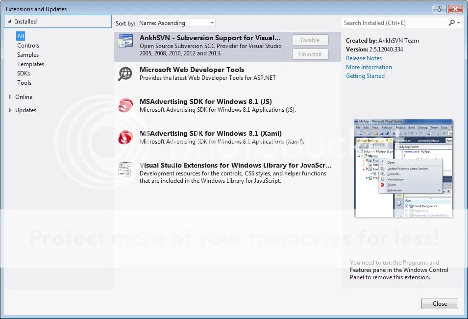Viewport: 468px width, 319px height.
Task: Open the Sort by Name: Ascending dropdown
Action: [176, 23]
